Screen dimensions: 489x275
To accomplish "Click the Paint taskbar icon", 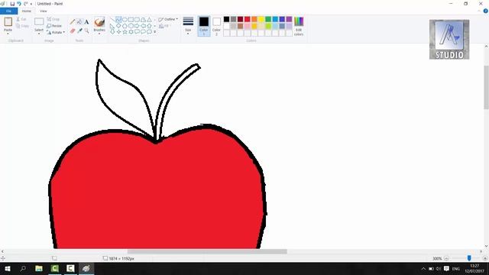I will pos(86,268).
